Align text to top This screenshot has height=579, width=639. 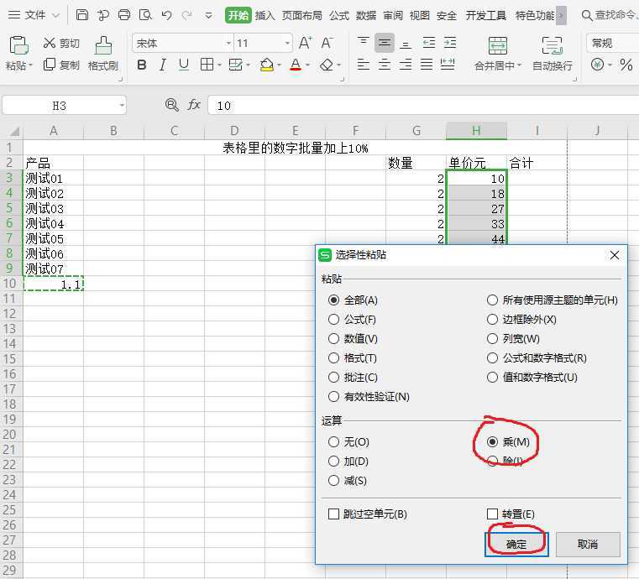pos(363,42)
